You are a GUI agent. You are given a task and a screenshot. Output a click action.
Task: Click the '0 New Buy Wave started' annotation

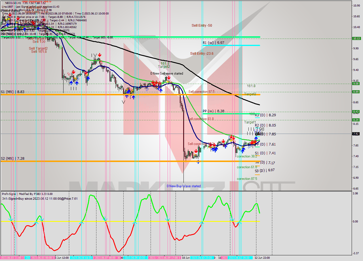point(184,186)
